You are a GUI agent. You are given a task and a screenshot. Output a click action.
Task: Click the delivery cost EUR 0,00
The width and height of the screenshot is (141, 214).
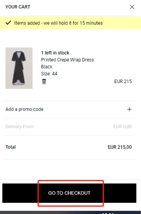click(122, 127)
